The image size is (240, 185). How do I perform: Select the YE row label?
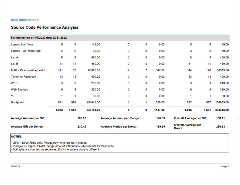[x=13, y=96]
